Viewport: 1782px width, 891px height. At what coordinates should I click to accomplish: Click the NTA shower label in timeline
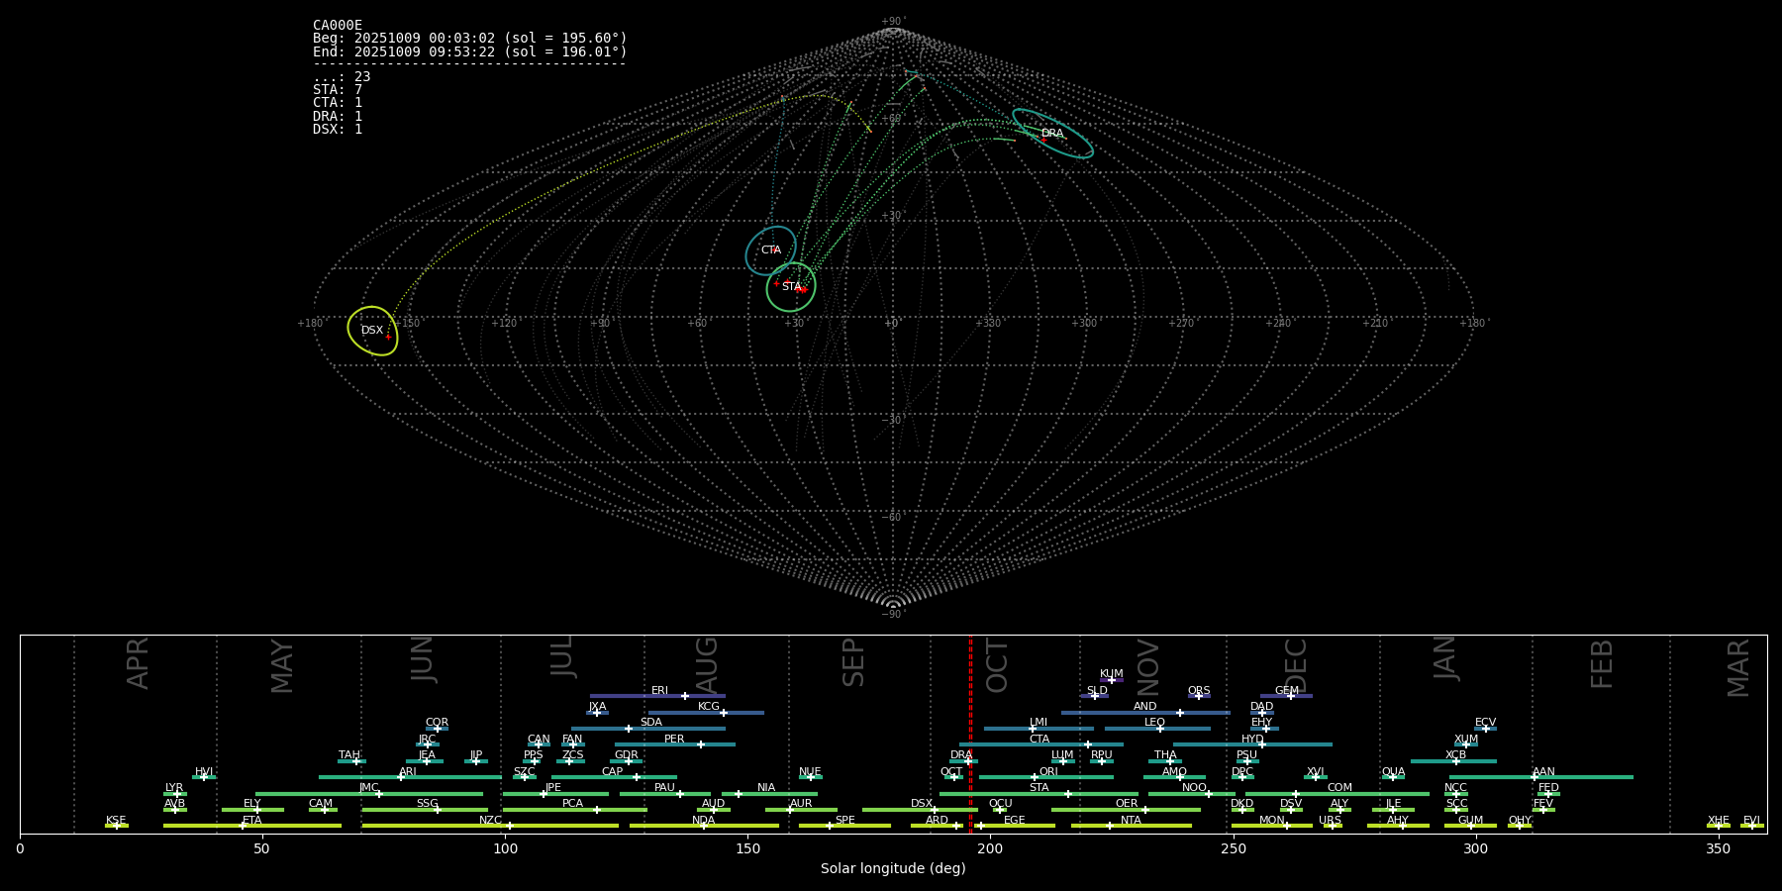pyautogui.click(x=1131, y=821)
